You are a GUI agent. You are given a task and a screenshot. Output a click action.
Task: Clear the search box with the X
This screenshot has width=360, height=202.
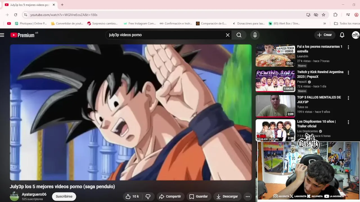coord(228,35)
